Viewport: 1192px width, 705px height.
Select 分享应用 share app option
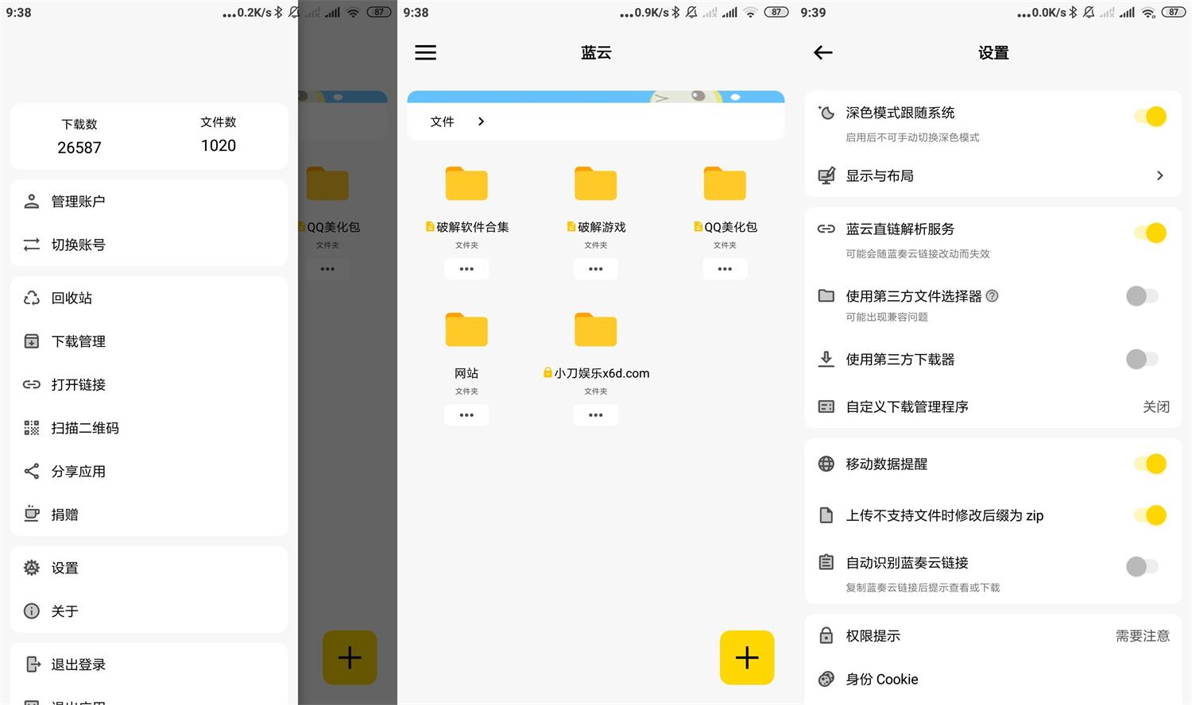[x=79, y=471]
